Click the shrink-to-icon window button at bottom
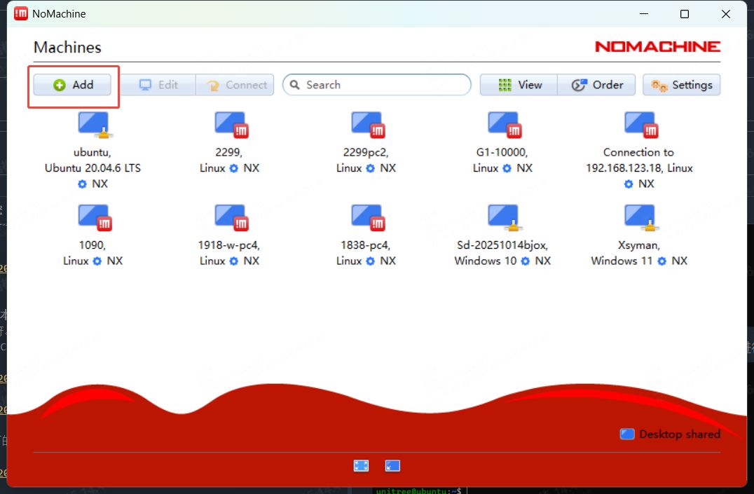The width and height of the screenshot is (754, 494). pyautogui.click(x=392, y=465)
